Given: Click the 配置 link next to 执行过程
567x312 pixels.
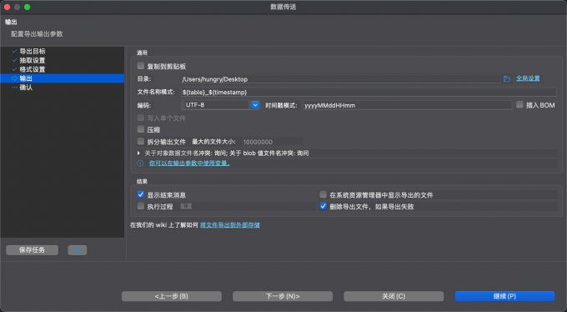Looking at the screenshot, I should tap(186, 206).
